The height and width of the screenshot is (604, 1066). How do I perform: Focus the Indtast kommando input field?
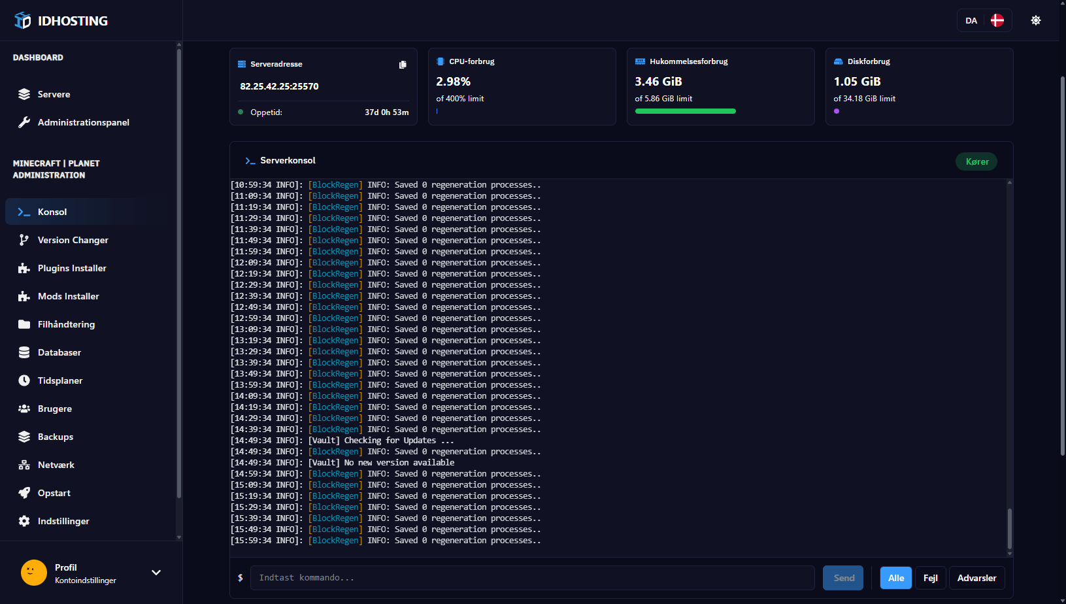532,578
